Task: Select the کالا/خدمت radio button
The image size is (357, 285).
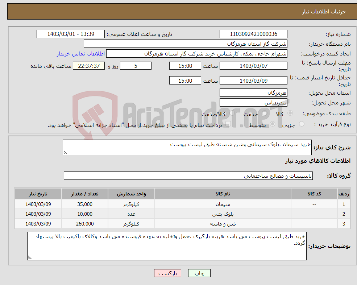Action: (232, 113)
